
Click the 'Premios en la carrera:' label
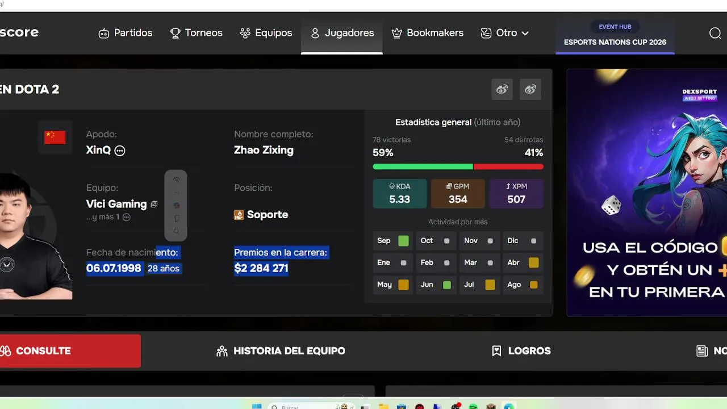click(281, 252)
